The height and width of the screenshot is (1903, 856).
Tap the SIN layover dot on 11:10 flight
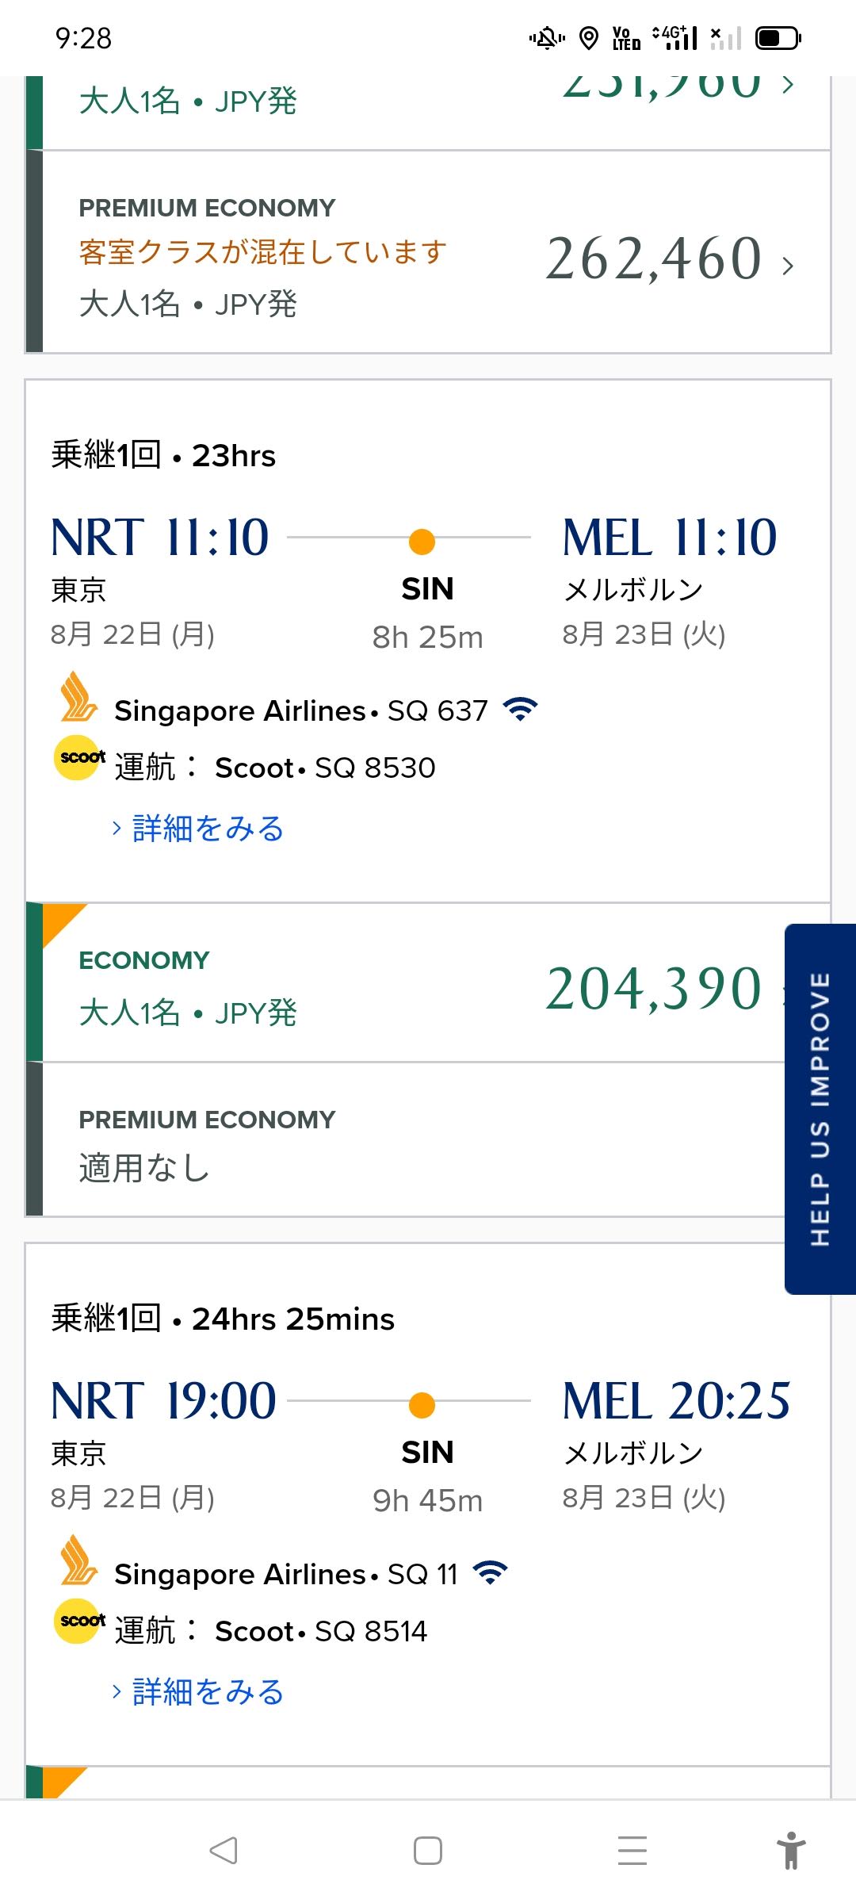[x=422, y=542]
